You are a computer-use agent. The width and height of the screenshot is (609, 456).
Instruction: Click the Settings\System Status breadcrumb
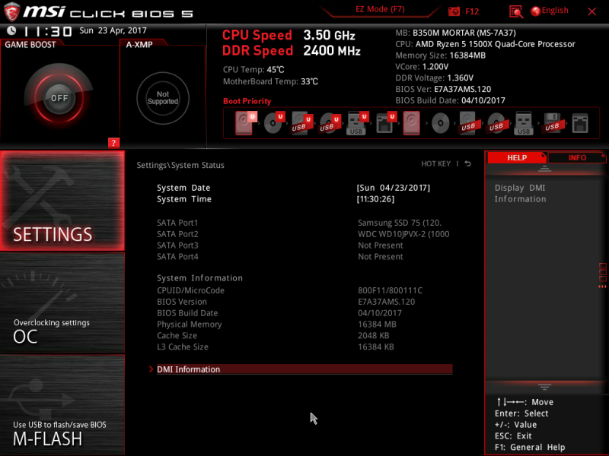(x=180, y=165)
